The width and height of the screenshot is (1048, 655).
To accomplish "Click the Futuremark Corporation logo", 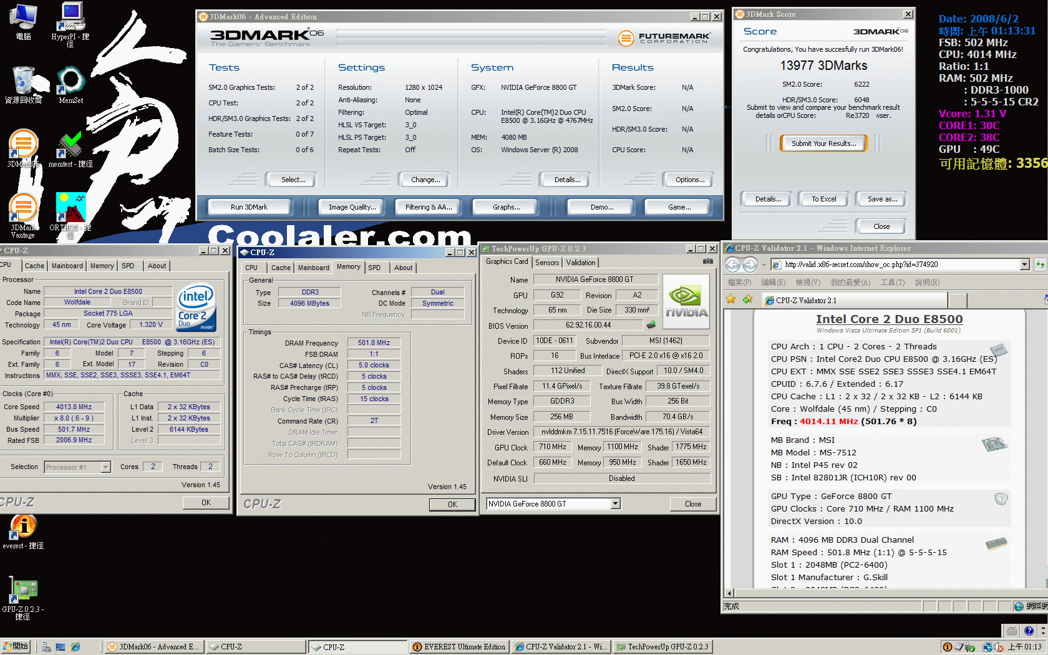I will coord(664,38).
